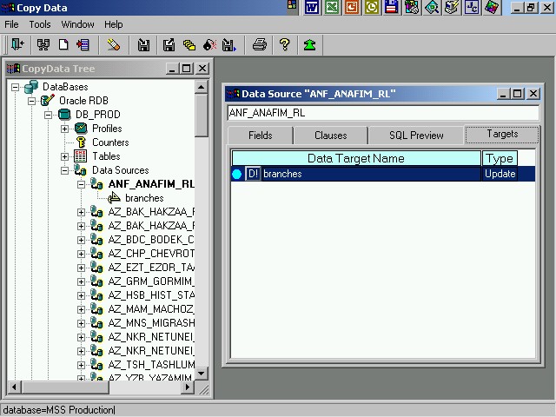The height and width of the screenshot is (417, 556).
Task: Expand the Tables tree node
Action: pos(64,156)
